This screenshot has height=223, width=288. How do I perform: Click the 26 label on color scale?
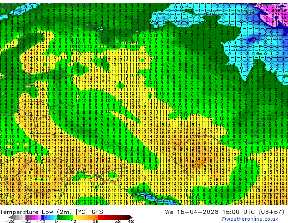[x=95, y=221]
